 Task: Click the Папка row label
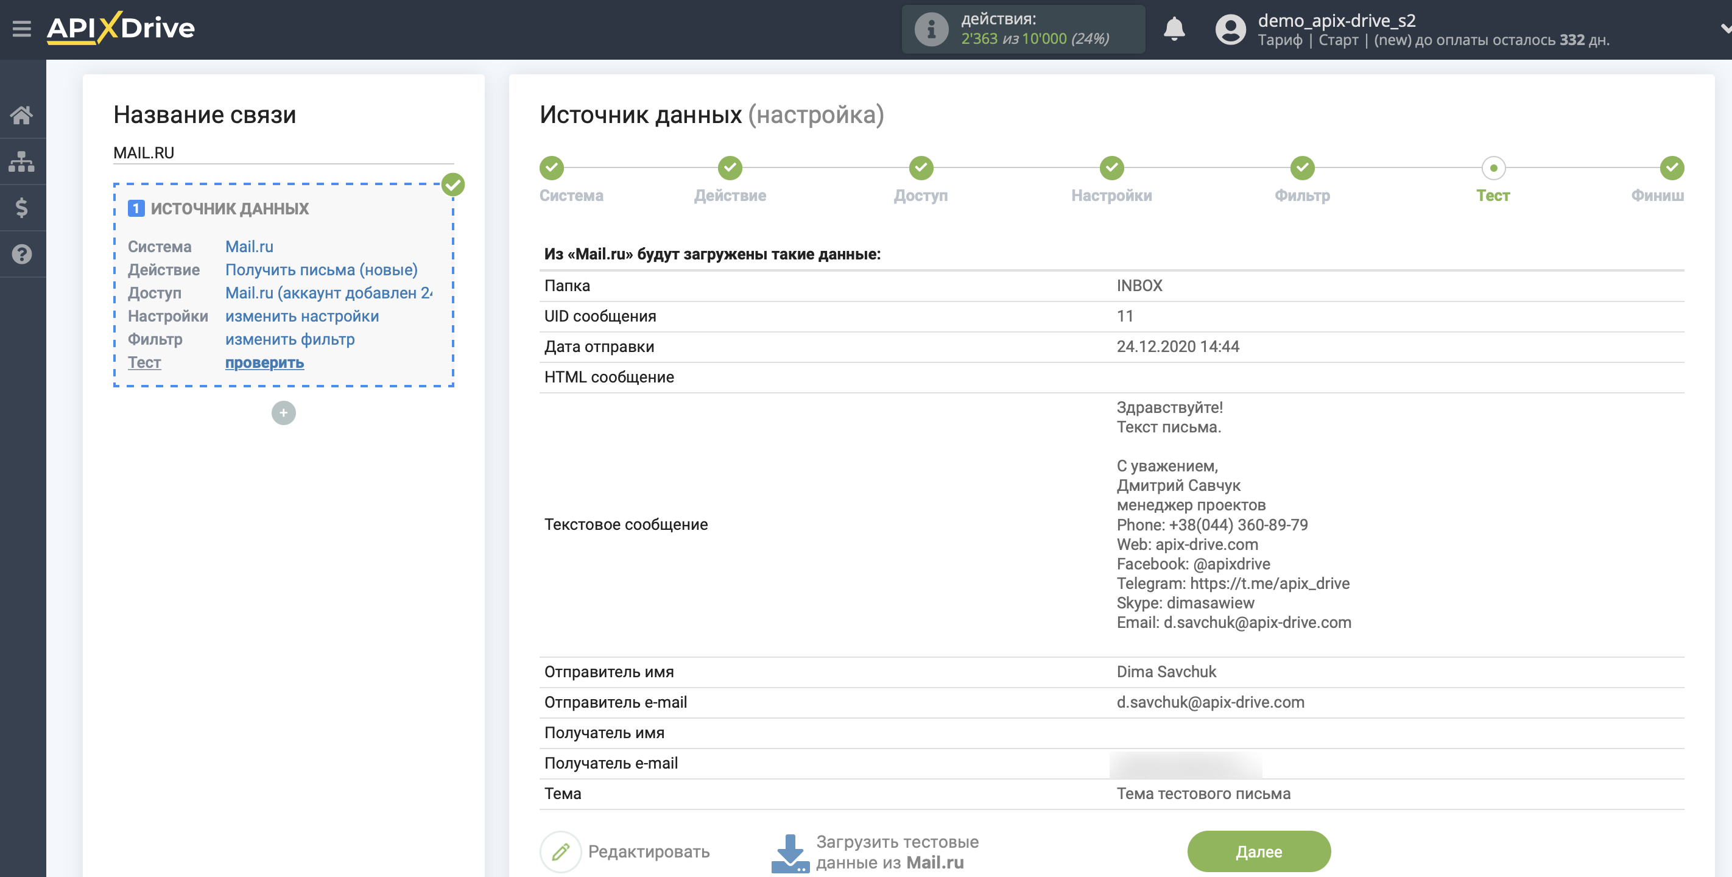click(568, 285)
